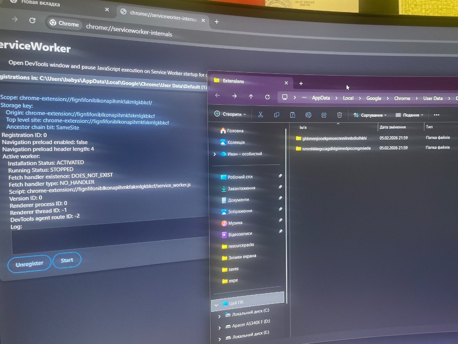The image size is (458, 344).
Task: Click AppData in the Explorer breadcrumb
Action: click(x=321, y=98)
